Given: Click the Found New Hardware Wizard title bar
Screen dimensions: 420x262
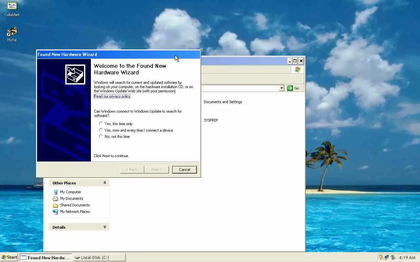Looking at the screenshot, I should tap(118, 54).
